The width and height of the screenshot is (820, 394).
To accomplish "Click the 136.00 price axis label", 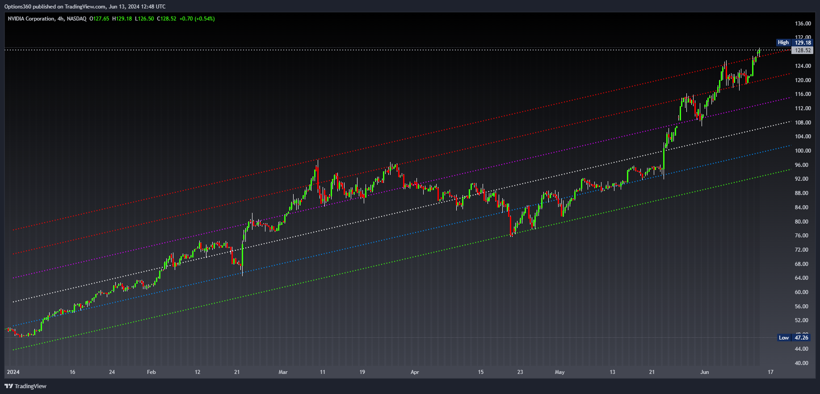I will 803,24.
